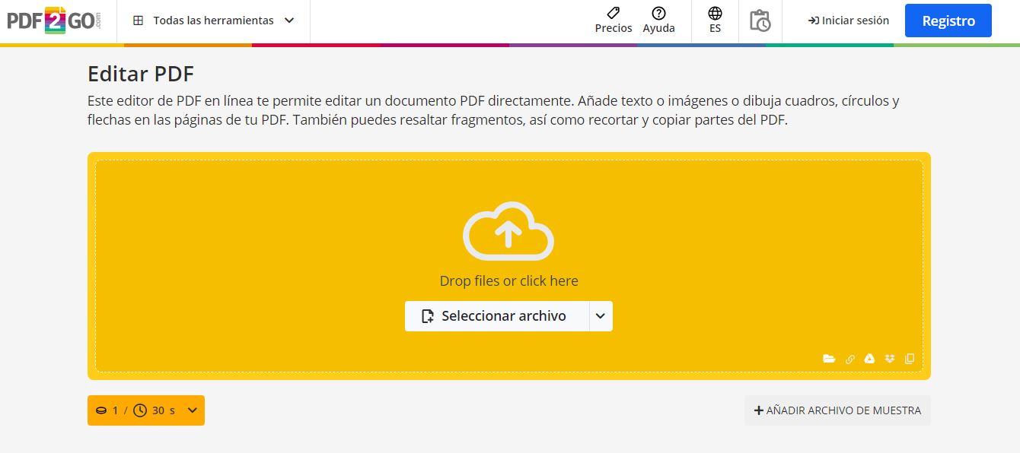This screenshot has height=453, width=1020.
Task: Open the Precios pricing page
Action: pyautogui.click(x=614, y=21)
